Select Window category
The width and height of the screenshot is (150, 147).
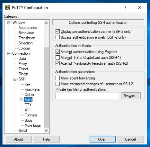coord(19,23)
